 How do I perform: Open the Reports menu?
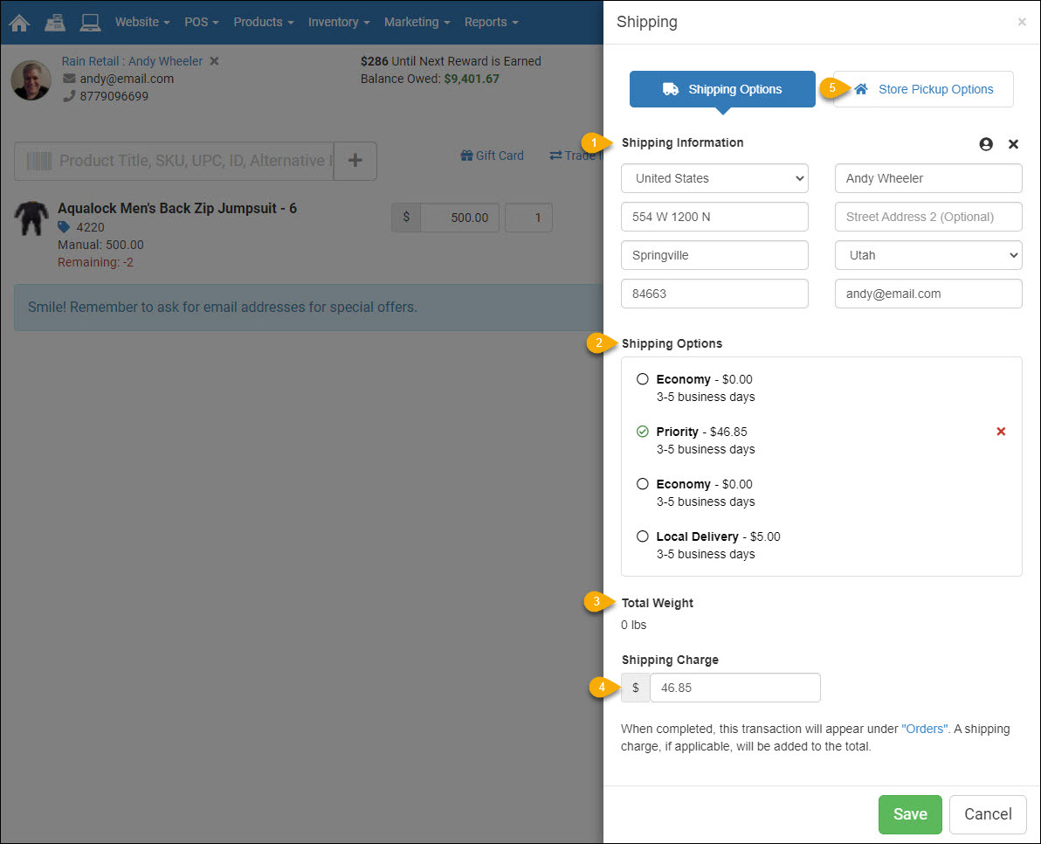[491, 22]
